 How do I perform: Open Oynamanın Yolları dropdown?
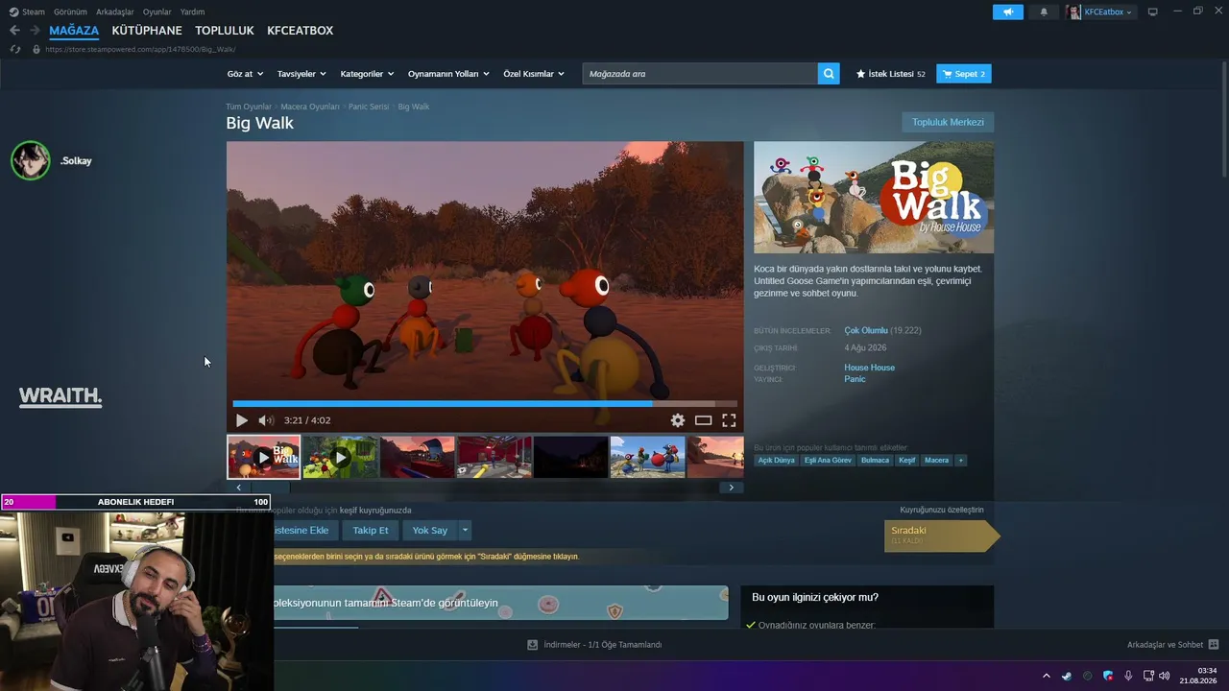448,74
